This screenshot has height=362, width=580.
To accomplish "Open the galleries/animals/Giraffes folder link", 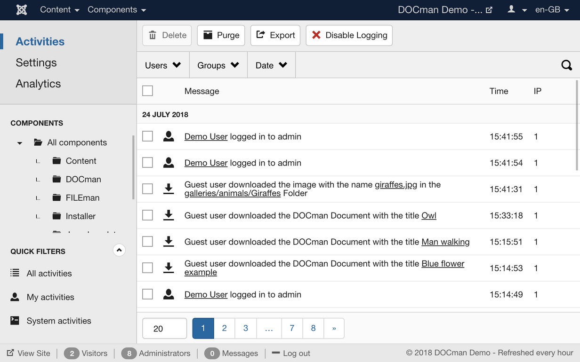I will tap(233, 193).
